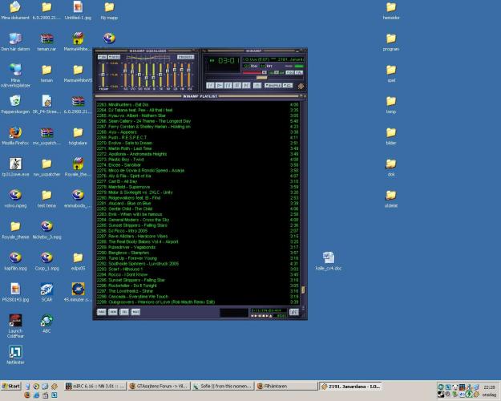Image resolution: width=501 pixels, height=401 pixels.
Task: Open the playlist MISC menu button
Action: pyautogui.click(x=135, y=310)
